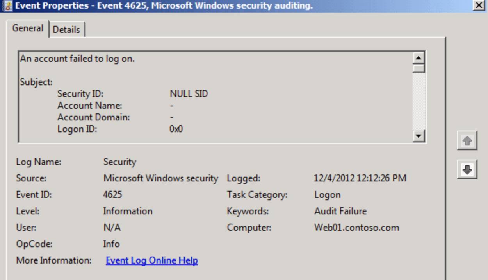Close the Event Properties dialog
488x280 pixels.
[x=479, y=5]
